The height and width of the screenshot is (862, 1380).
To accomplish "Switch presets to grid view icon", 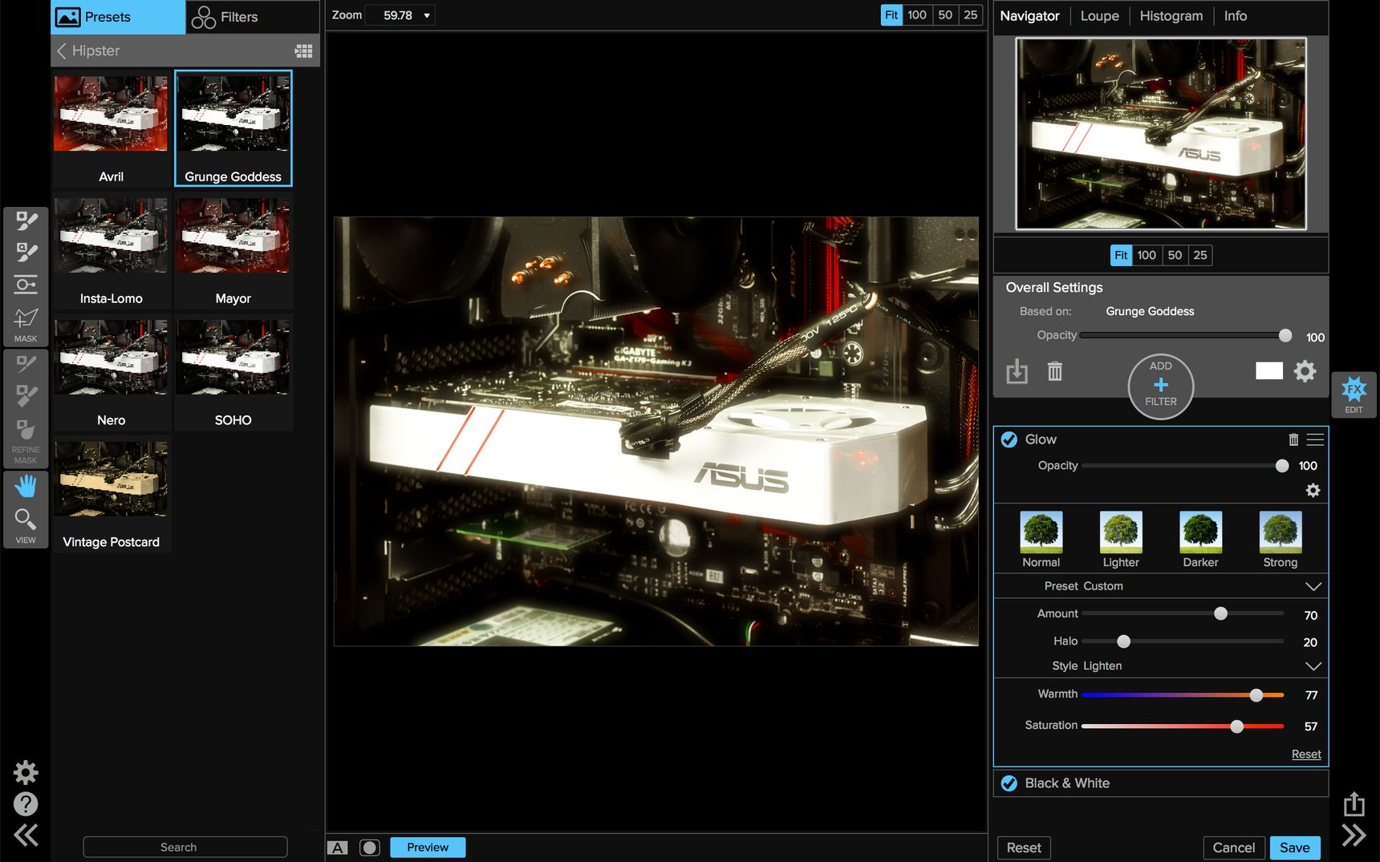I will click(303, 51).
